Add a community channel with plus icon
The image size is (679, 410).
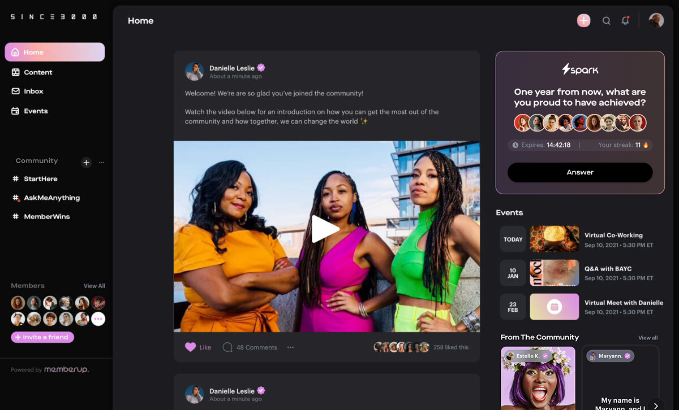tap(86, 163)
